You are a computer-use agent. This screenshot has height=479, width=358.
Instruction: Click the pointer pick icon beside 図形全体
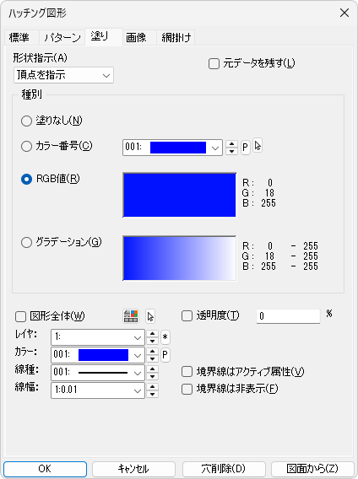click(150, 316)
